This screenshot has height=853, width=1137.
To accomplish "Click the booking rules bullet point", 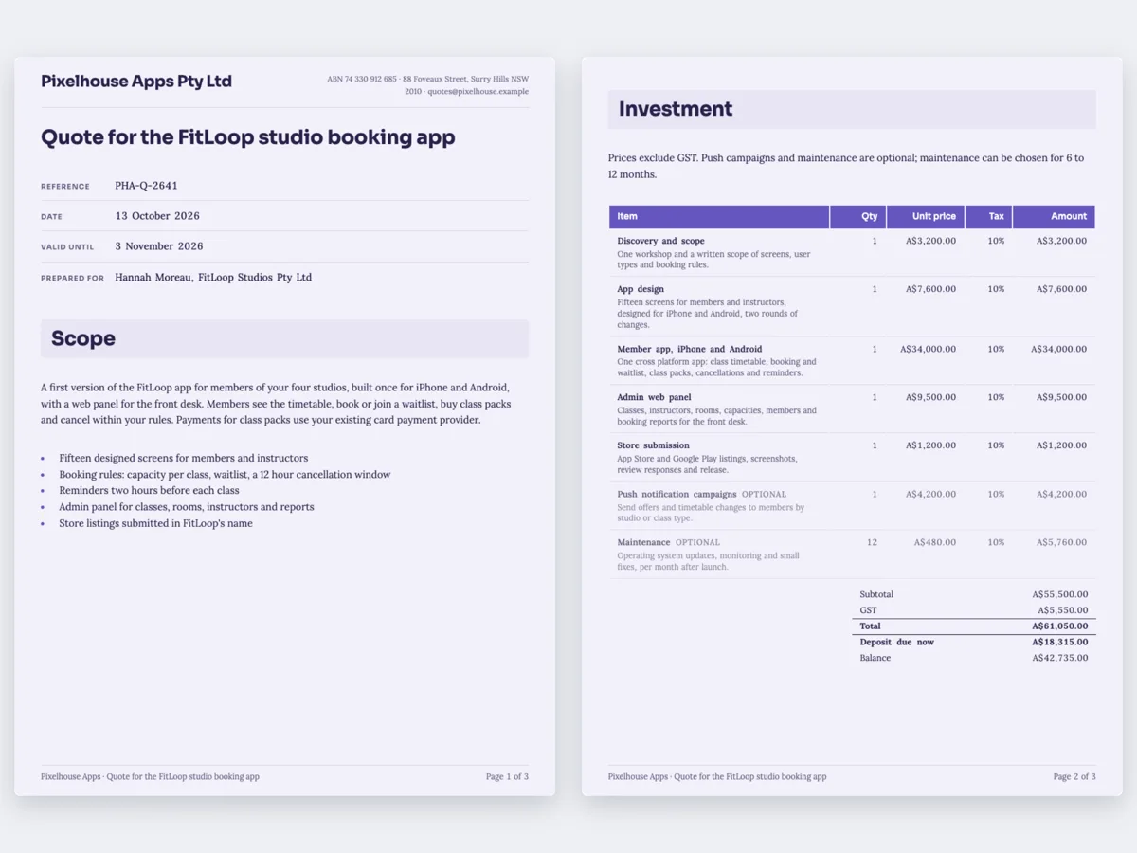I will pyautogui.click(x=225, y=474).
